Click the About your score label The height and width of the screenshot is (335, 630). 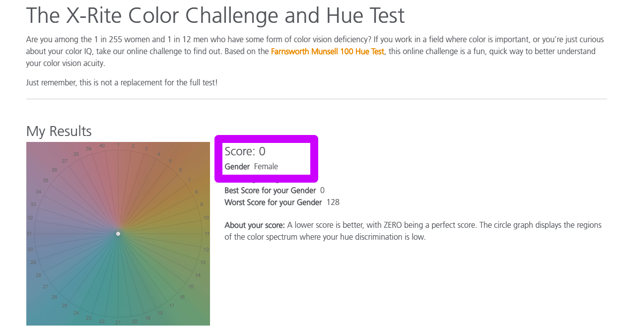pyautogui.click(x=254, y=225)
